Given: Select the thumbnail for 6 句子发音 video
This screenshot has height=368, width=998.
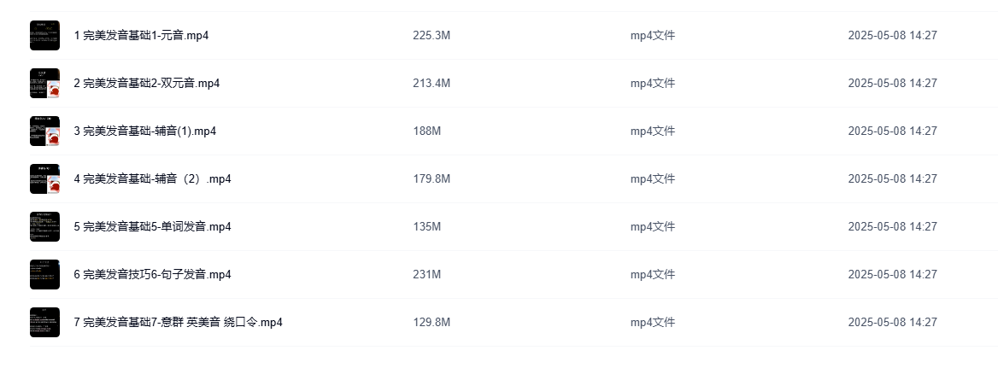Looking at the screenshot, I should (x=44, y=275).
